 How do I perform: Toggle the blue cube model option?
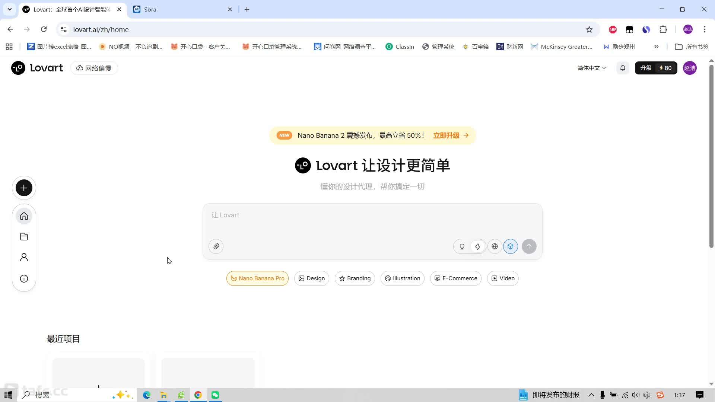[511, 246]
